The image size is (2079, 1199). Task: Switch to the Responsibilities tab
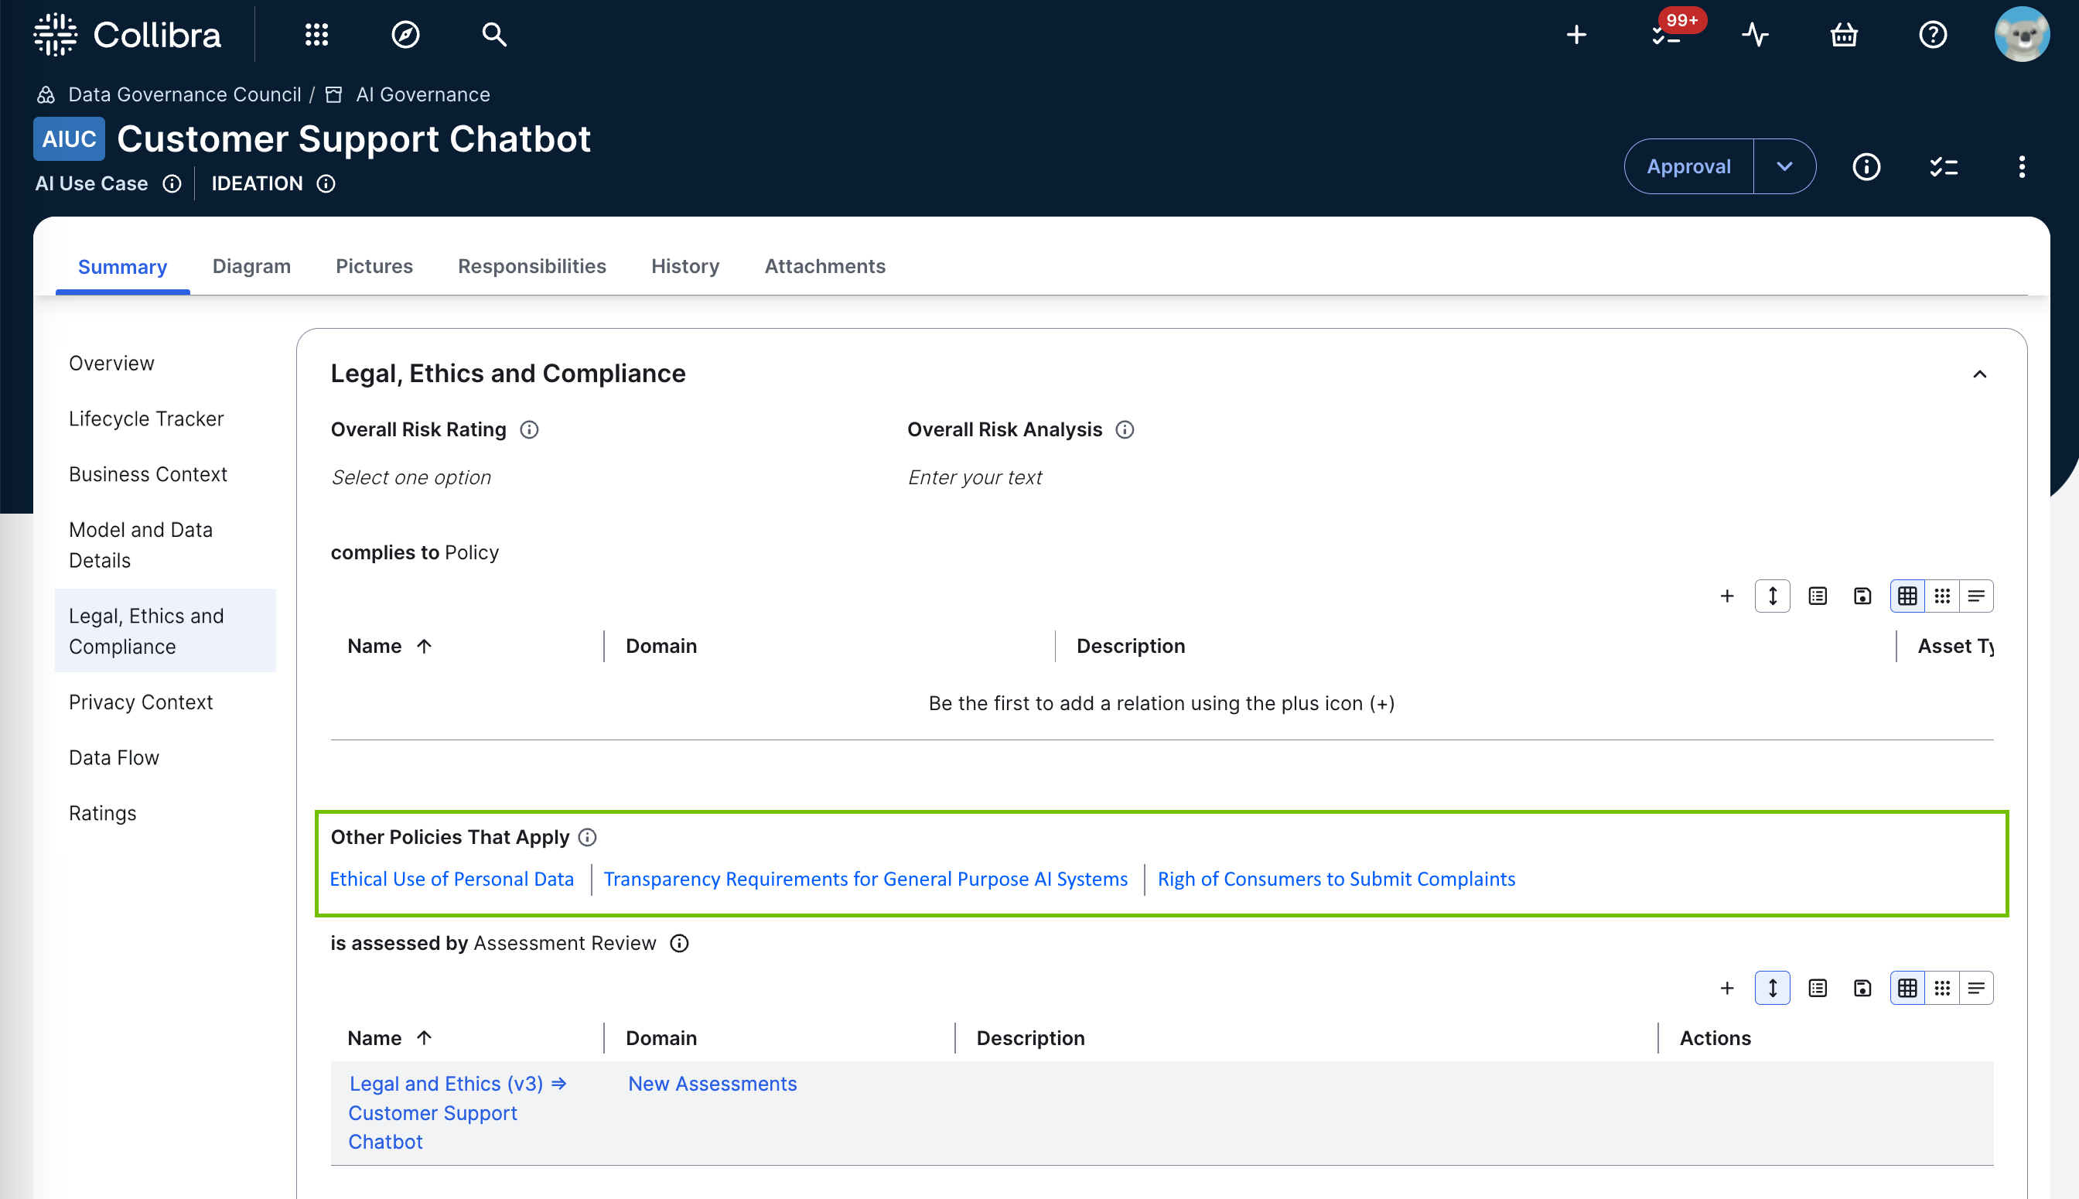(532, 266)
